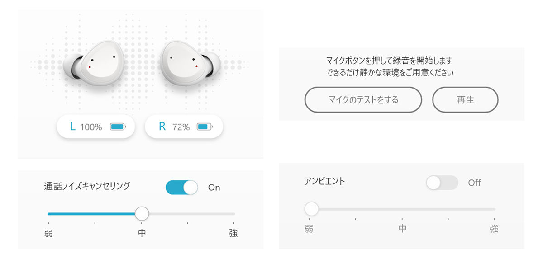Click the blue R label
The width and height of the screenshot is (543, 263).
click(x=162, y=127)
